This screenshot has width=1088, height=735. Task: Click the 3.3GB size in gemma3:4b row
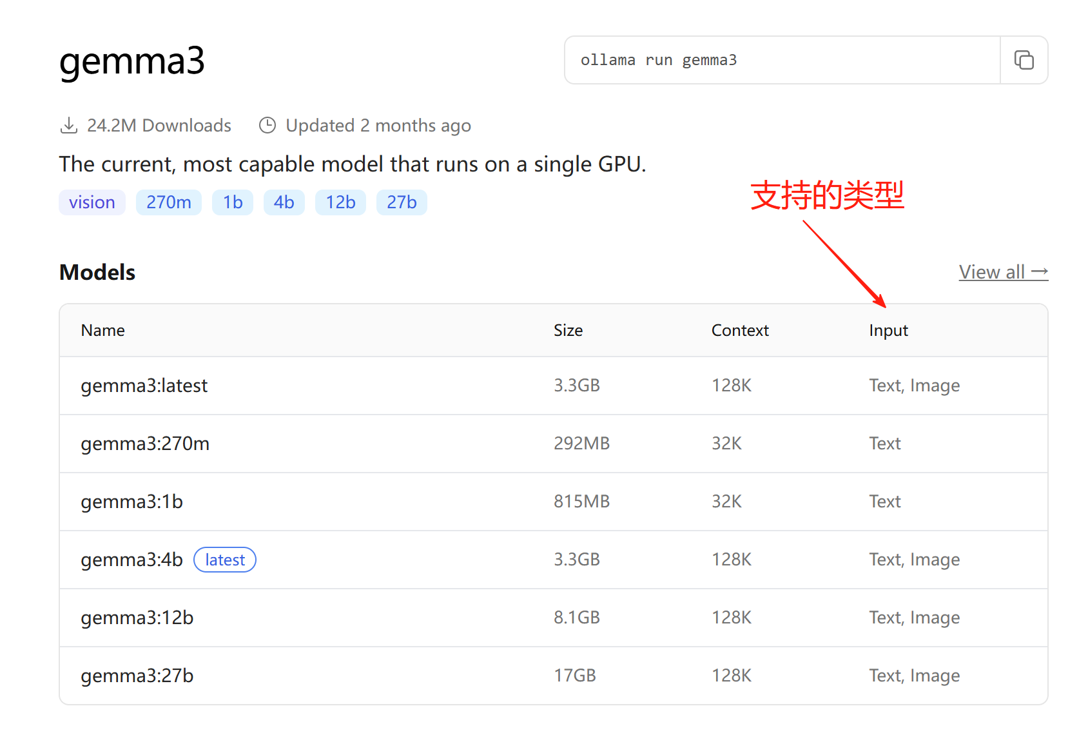pos(577,560)
